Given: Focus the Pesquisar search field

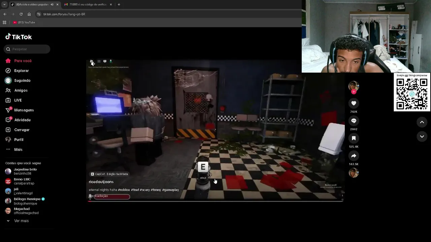Looking at the screenshot, I should point(27,49).
